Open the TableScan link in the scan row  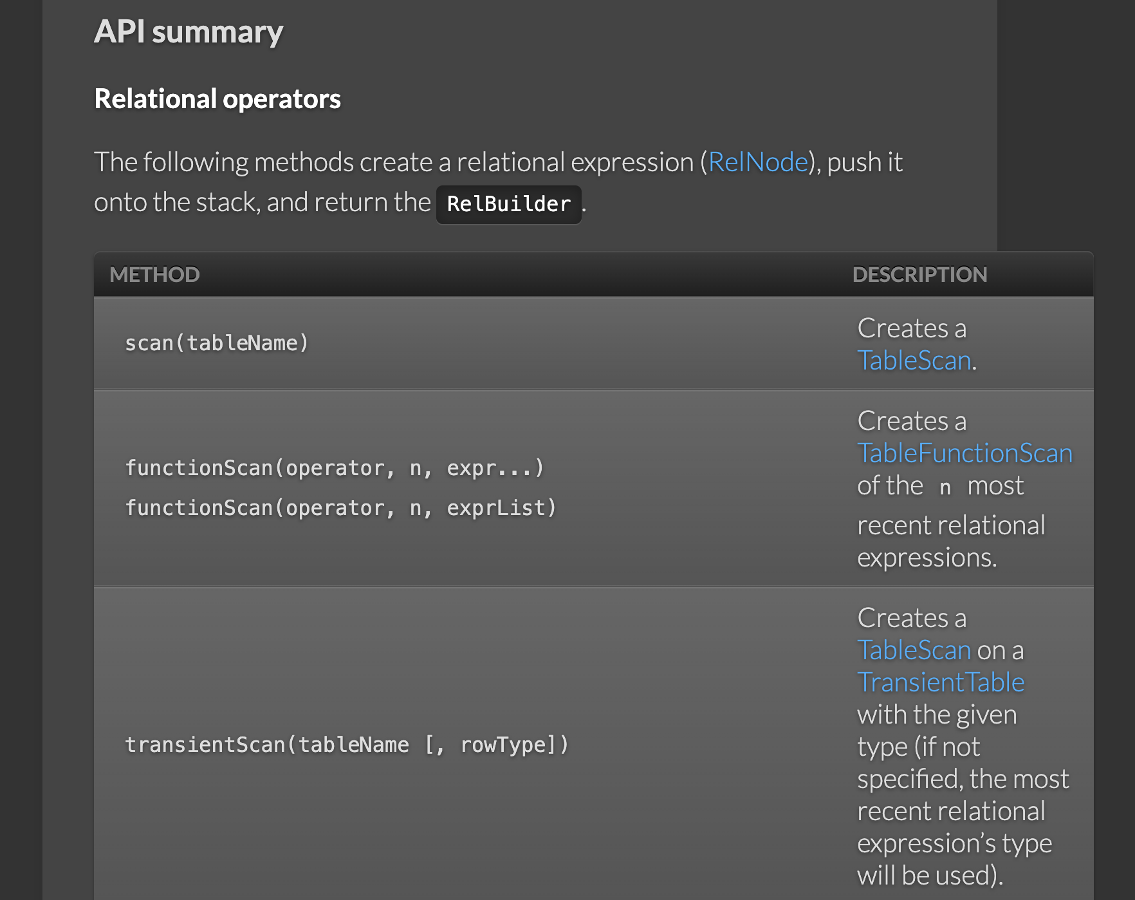pyautogui.click(x=914, y=361)
